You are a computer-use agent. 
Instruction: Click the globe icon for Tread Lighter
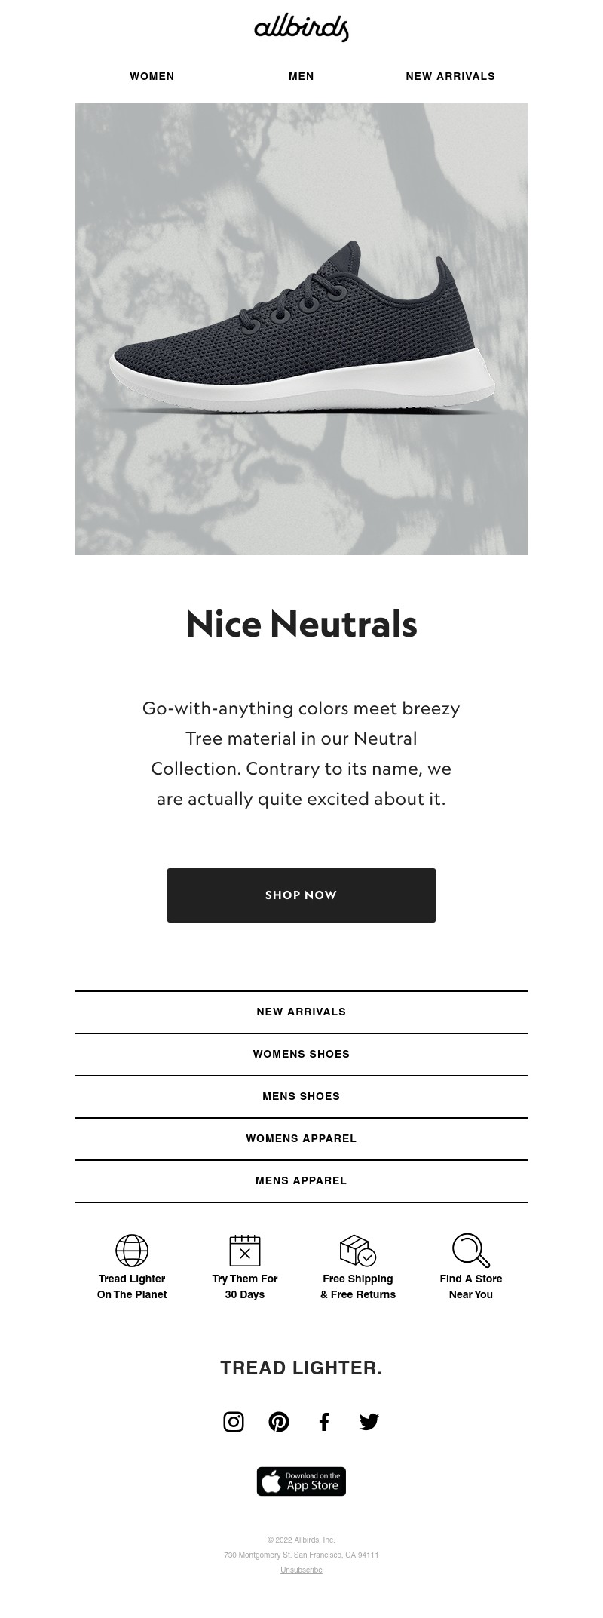(132, 1250)
